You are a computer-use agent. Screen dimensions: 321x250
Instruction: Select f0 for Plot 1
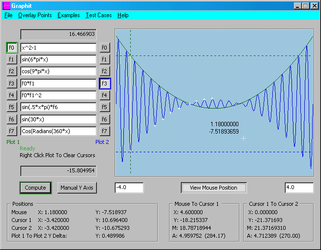12,48
